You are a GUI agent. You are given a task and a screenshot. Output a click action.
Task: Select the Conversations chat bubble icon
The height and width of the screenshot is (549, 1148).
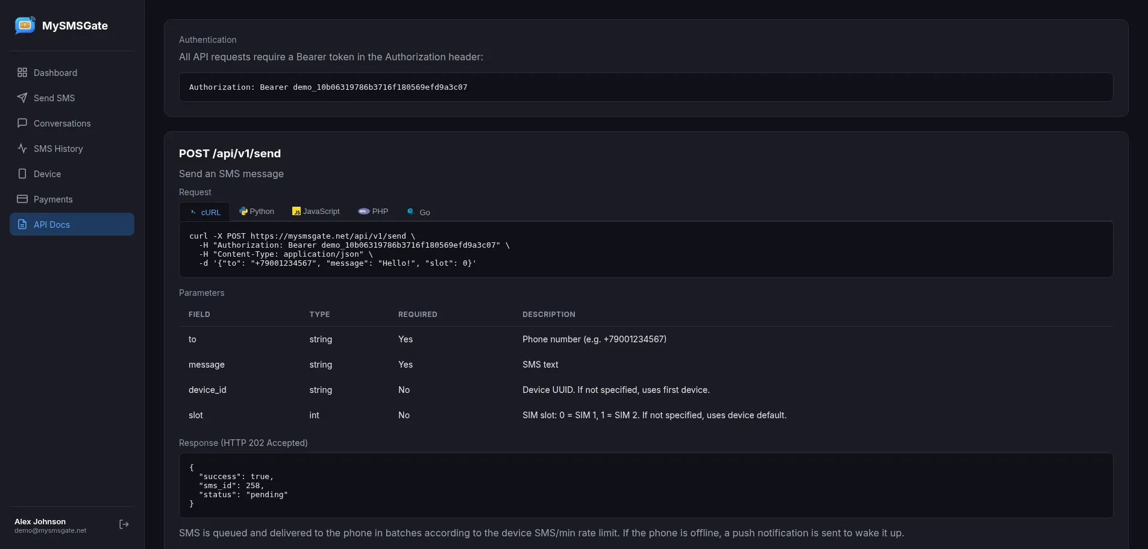(22, 123)
